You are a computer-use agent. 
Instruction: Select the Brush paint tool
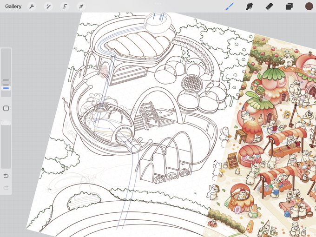click(230, 7)
